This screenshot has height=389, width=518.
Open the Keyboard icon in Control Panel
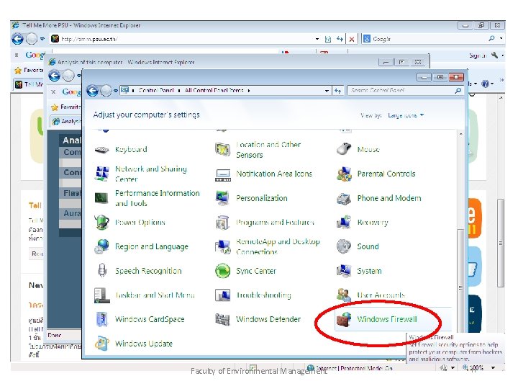(x=101, y=150)
